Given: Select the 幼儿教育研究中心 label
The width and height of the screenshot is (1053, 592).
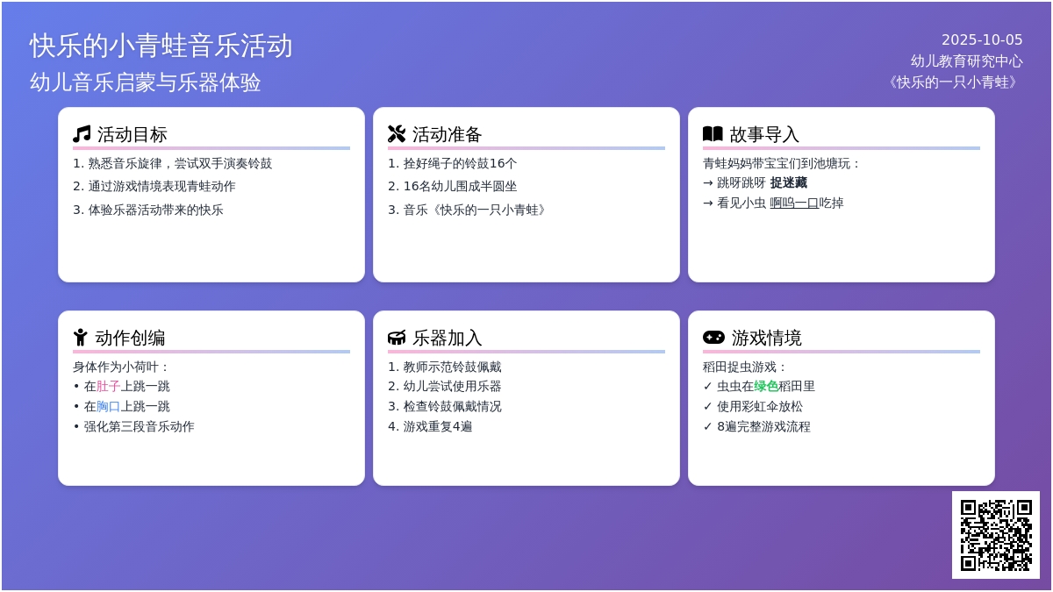Looking at the screenshot, I should (x=966, y=61).
